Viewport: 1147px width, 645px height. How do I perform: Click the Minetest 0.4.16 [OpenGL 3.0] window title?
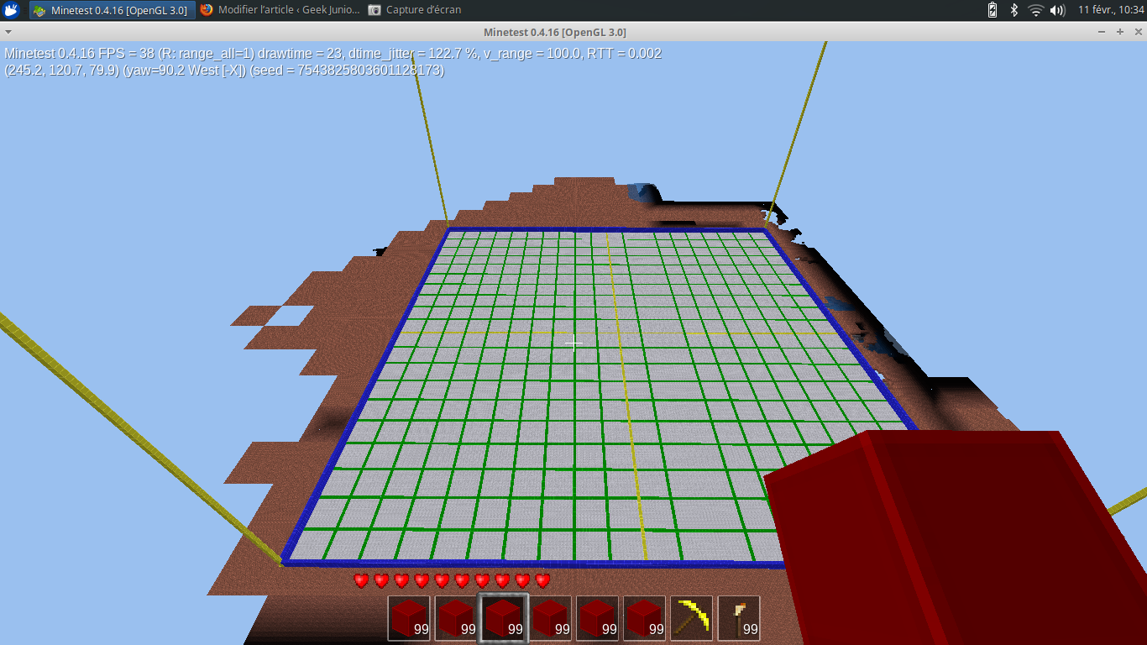[554, 32]
